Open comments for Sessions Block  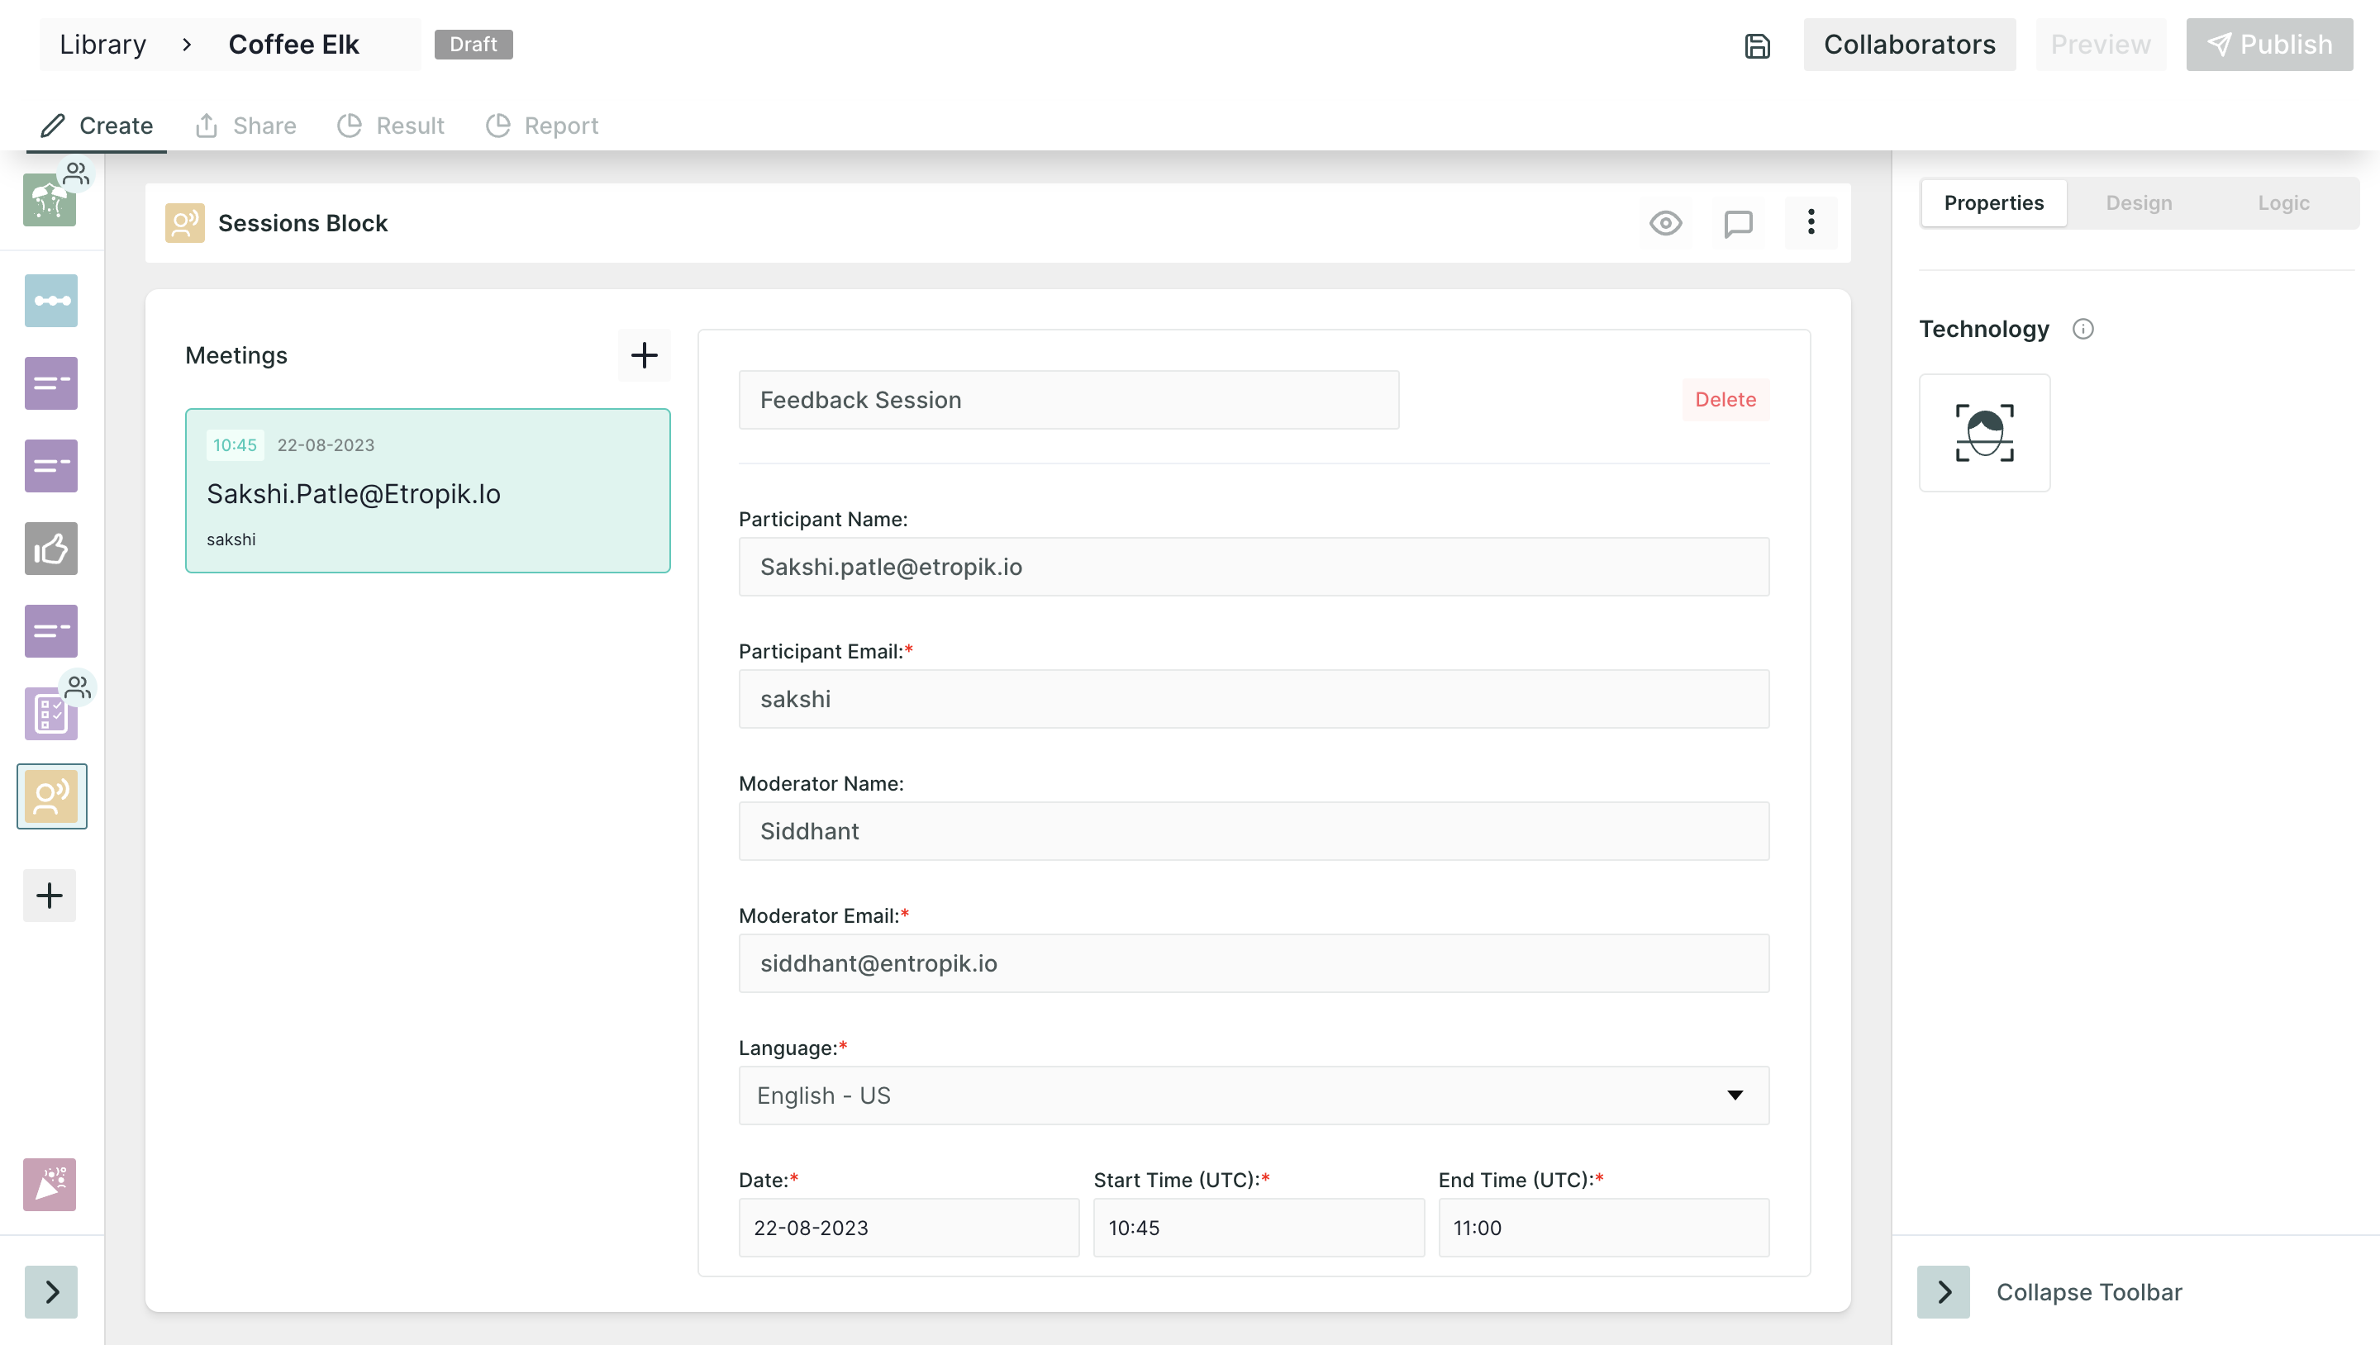point(1738,222)
